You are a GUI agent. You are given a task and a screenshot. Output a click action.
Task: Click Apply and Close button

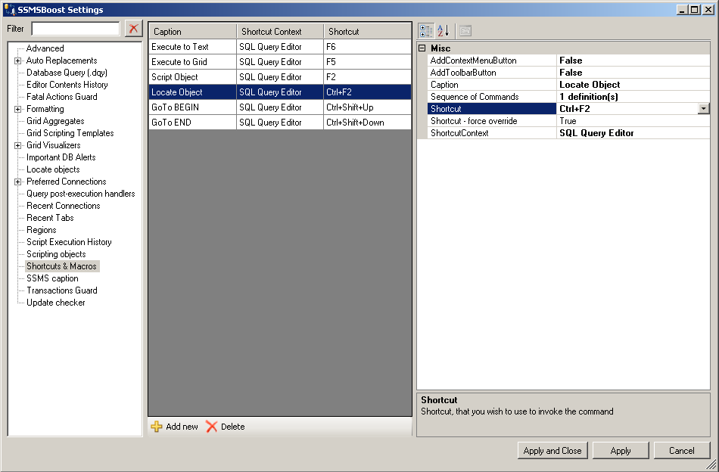pyautogui.click(x=552, y=451)
